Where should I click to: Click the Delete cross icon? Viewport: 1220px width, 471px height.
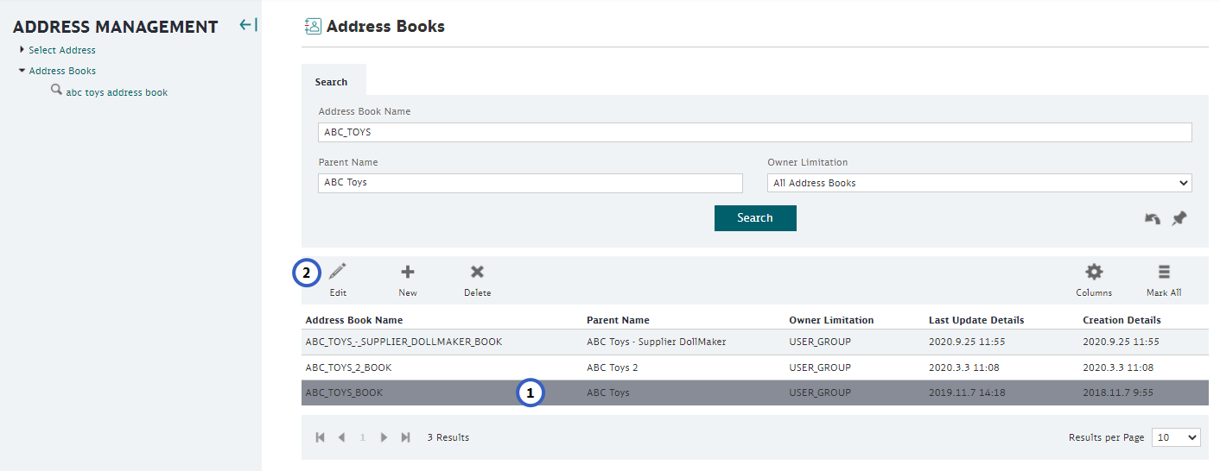tap(477, 272)
